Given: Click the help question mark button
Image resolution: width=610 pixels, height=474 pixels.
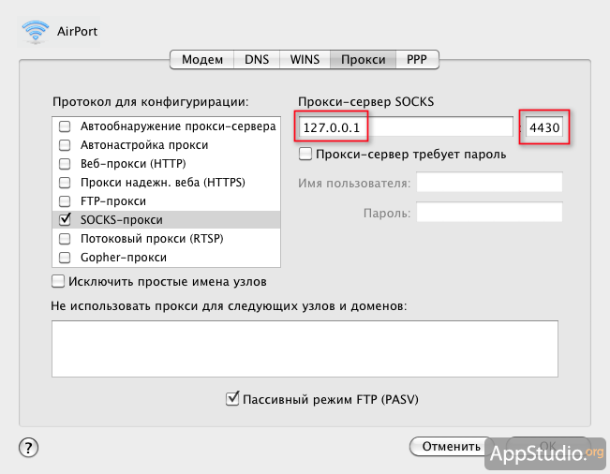Looking at the screenshot, I should (28, 447).
